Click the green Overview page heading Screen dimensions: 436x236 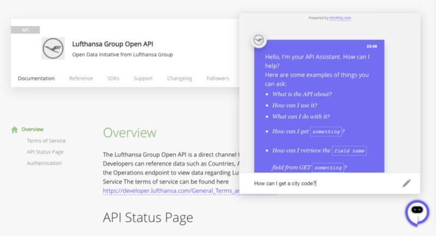tap(130, 132)
